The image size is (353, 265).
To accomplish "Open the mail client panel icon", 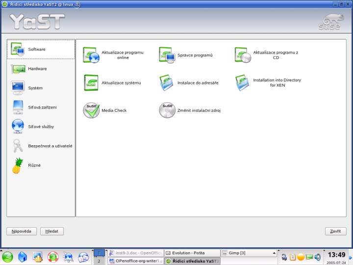I will pos(83,257).
